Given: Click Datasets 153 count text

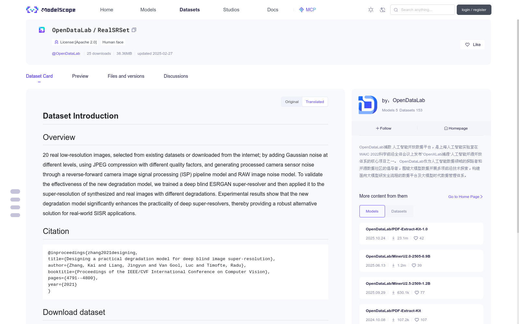Looking at the screenshot, I should pyautogui.click(x=411, y=110).
